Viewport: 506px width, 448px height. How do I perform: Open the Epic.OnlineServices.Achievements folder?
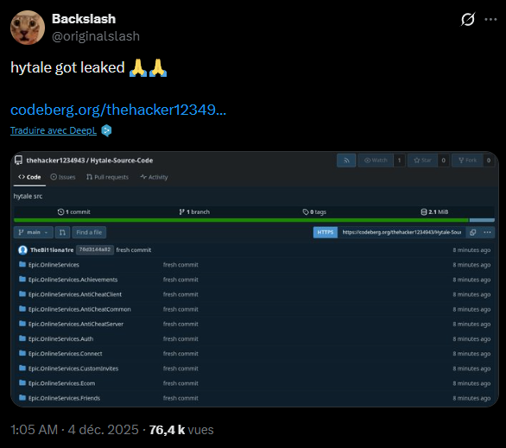tap(73, 280)
